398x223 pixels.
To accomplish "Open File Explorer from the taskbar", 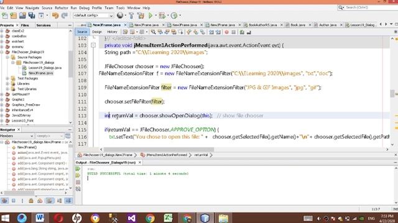I will pos(223,218).
